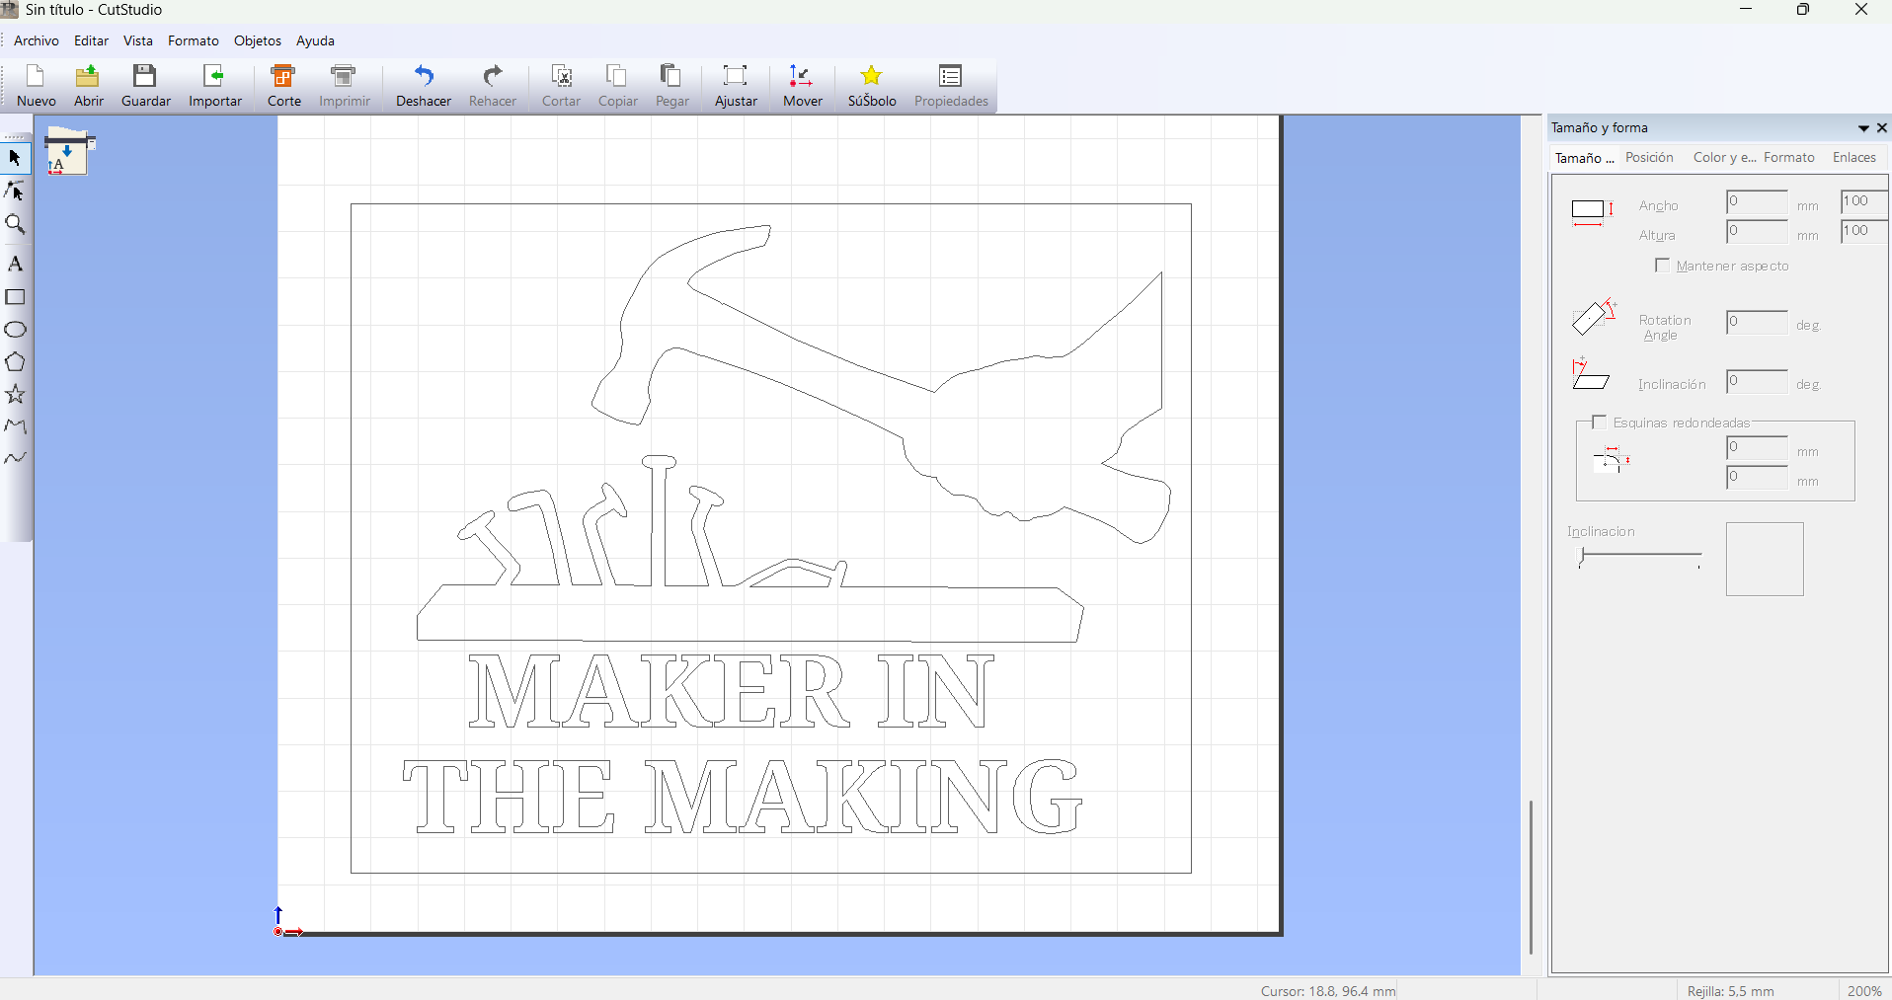
Task: Open the Objetos menu
Action: [x=257, y=40]
